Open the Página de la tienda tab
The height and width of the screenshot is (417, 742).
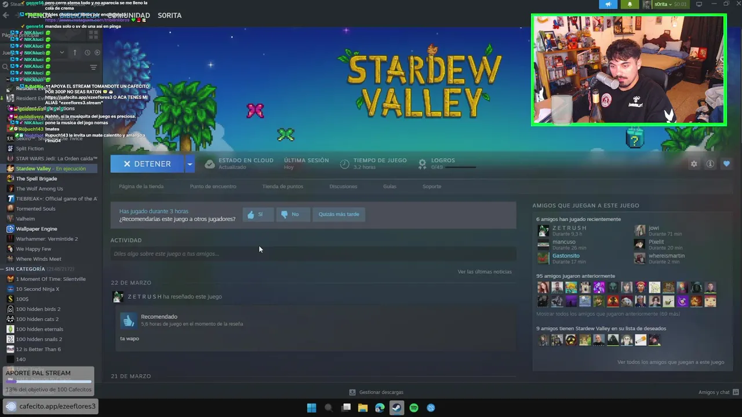141,186
